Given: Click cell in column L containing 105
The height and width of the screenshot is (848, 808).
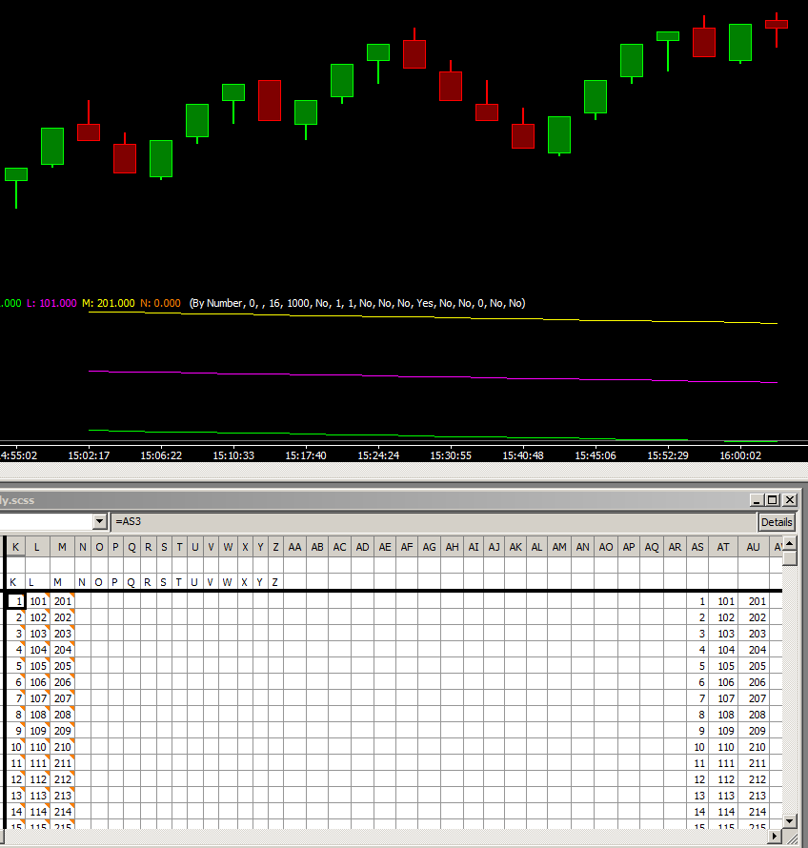Looking at the screenshot, I should [38, 666].
